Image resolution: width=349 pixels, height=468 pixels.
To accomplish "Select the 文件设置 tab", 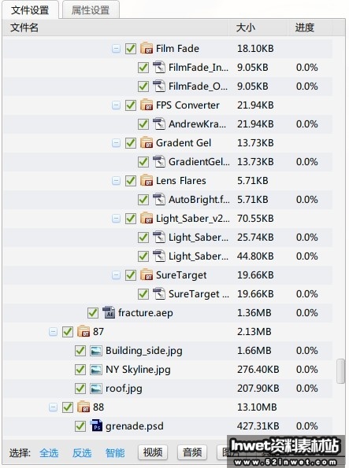I will pos(30,10).
